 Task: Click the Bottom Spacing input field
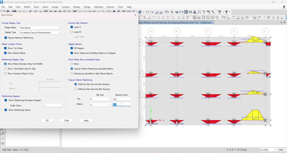coord(122,105)
